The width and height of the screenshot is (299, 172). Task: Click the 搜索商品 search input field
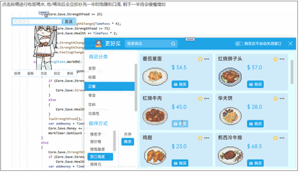tap(148, 44)
